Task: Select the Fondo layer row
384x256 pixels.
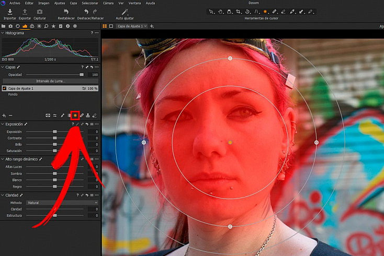Action: click(50, 95)
